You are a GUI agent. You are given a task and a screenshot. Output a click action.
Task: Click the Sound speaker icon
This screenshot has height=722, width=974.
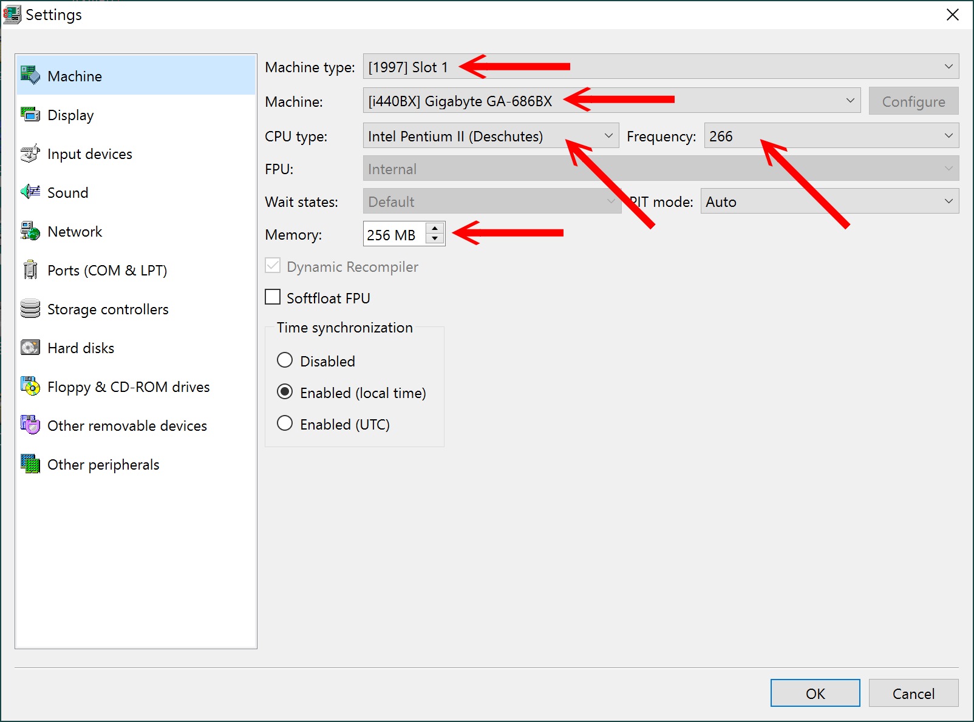pyautogui.click(x=30, y=192)
